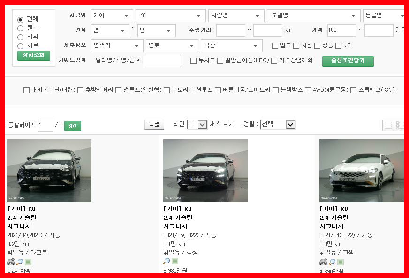The image size is (409, 278).
Task: Check the 블랙박스 option
Action: [x=275, y=90]
